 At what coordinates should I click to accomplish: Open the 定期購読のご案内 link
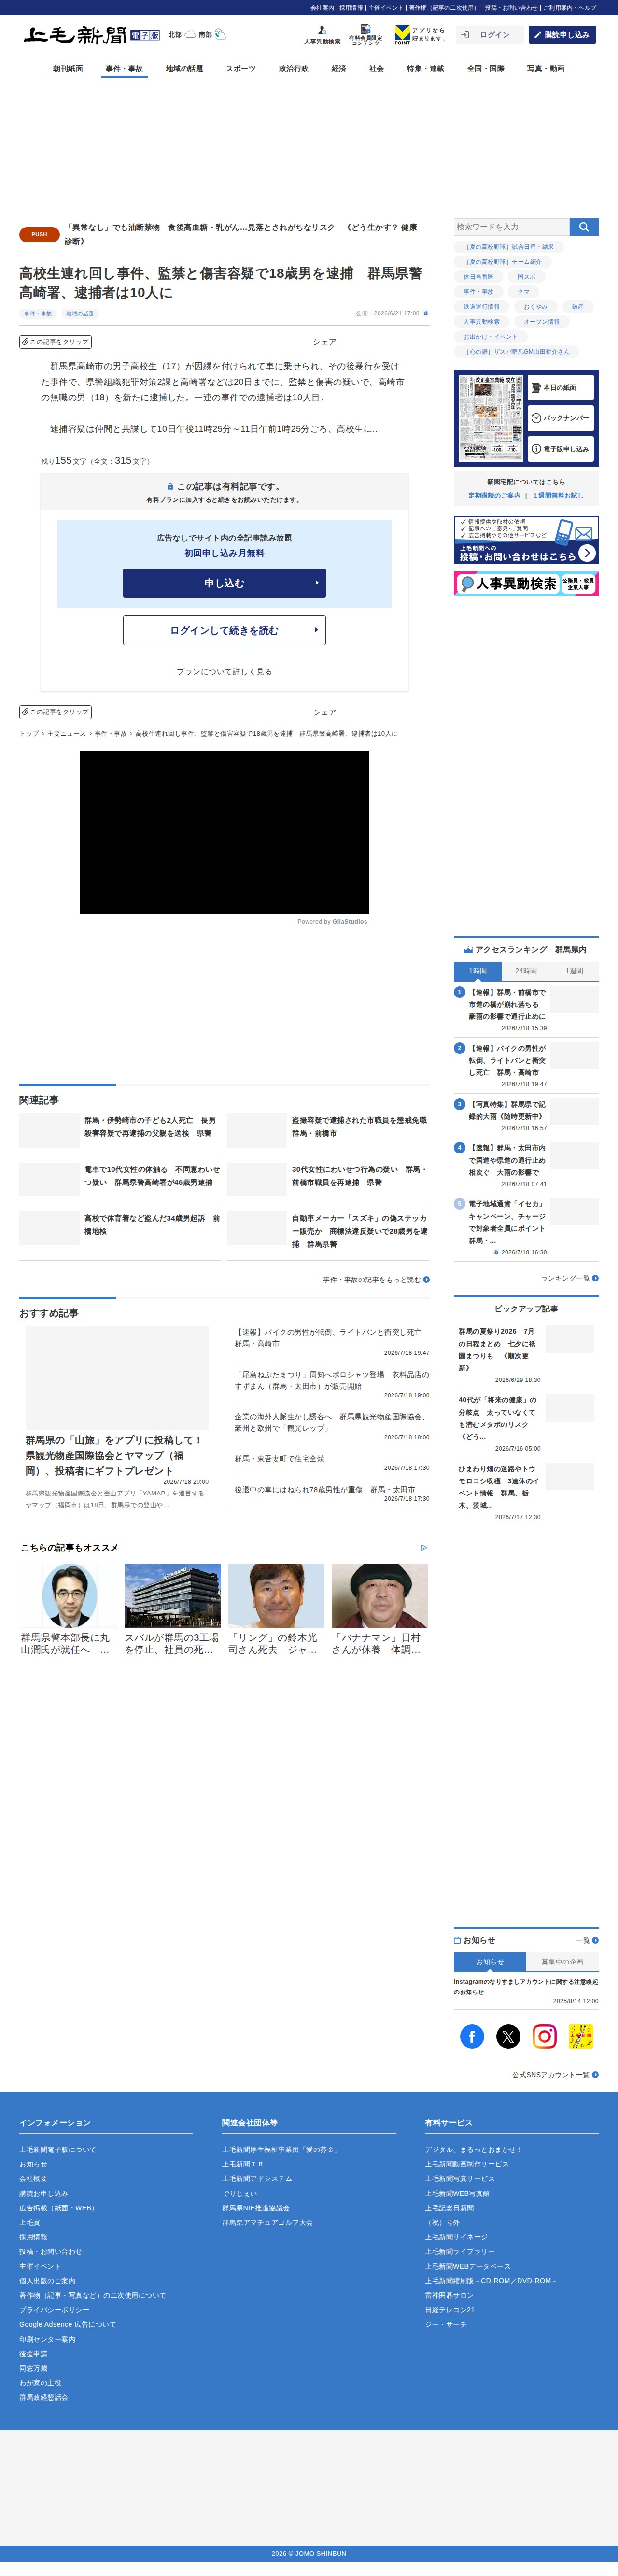(494, 496)
